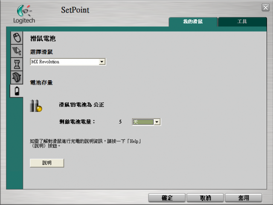The image size is (273, 205).
Task: Expand the mouse selection dropdown arrow
Action: click(102, 62)
